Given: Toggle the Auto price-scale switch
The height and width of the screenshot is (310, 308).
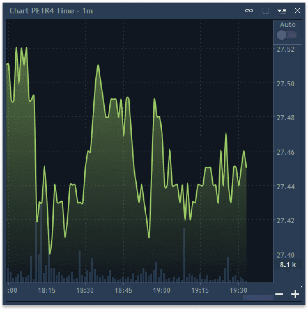Looking at the screenshot, I should coord(286,35).
